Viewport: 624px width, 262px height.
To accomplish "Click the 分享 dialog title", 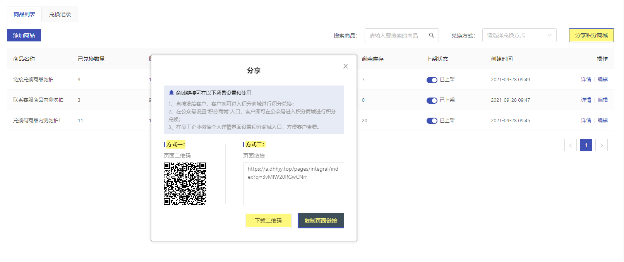I will (x=254, y=70).
